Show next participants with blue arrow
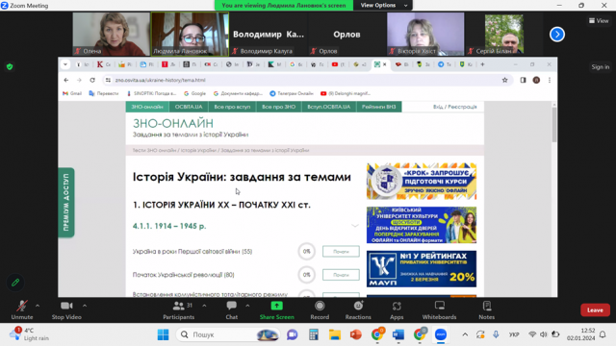 (x=556, y=35)
